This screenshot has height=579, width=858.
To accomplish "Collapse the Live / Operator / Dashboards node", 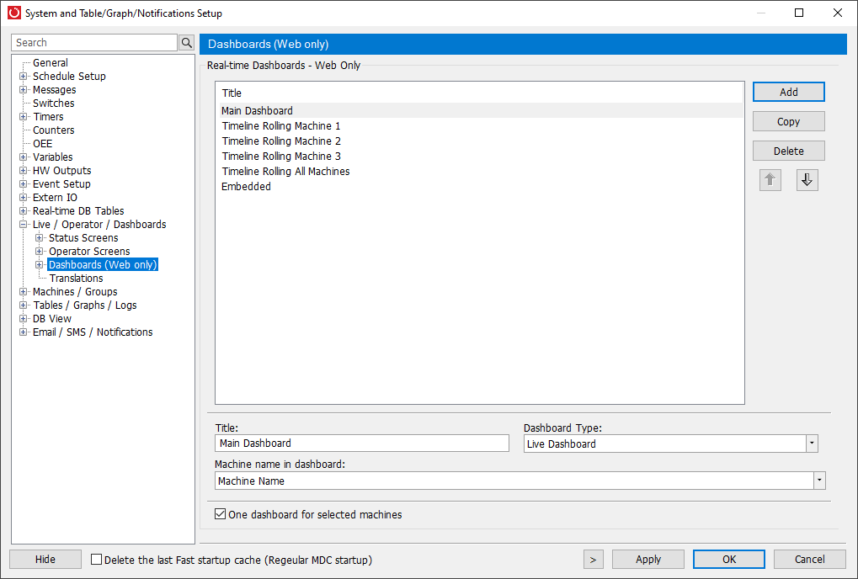I will coord(23,224).
